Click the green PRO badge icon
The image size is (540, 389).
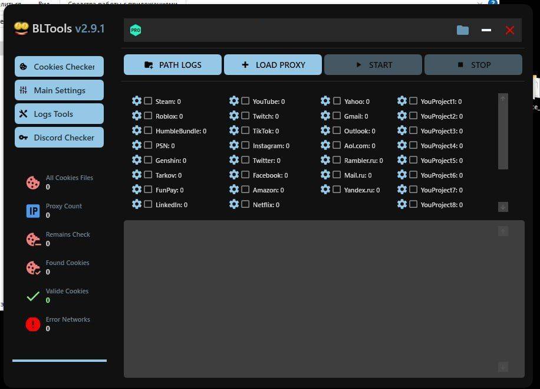136,30
